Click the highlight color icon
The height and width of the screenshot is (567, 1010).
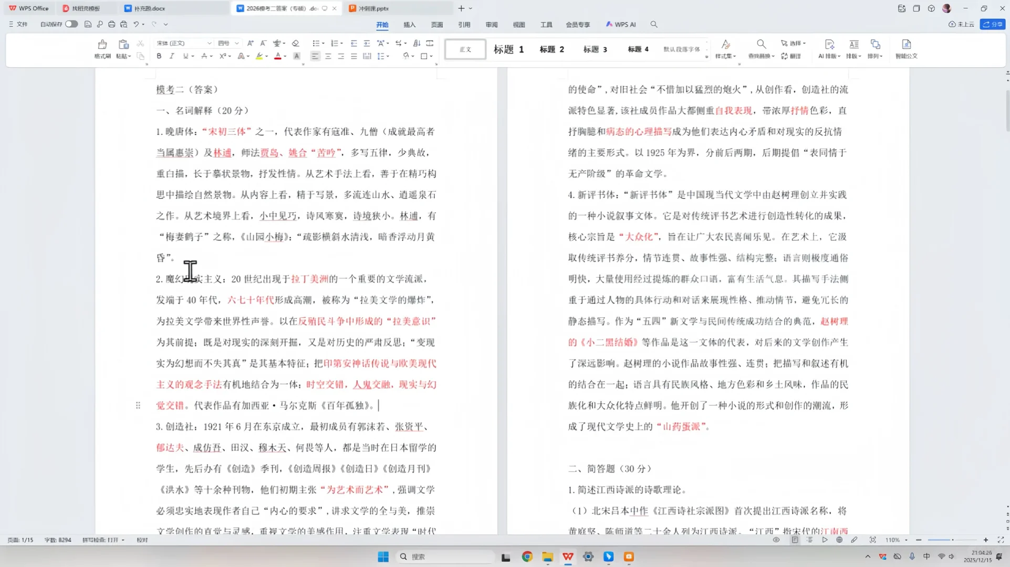tap(260, 56)
